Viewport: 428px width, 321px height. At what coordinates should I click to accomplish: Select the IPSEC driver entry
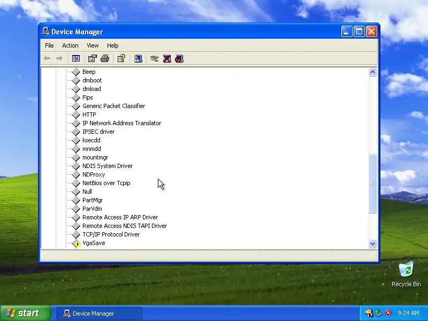[x=98, y=132]
